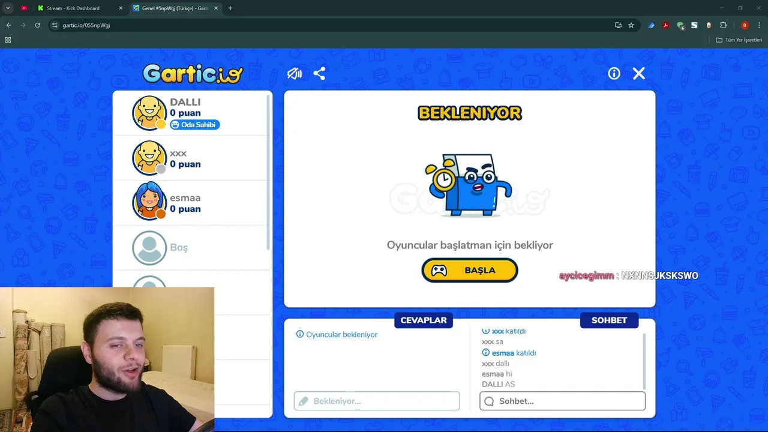Click the player list scrollbar
The height and width of the screenshot is (432, 768).
pos(269,173)
